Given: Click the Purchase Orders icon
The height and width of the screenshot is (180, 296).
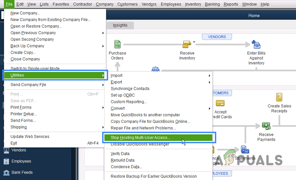Looking at the screenshot, I should click(x=118, y=44).
